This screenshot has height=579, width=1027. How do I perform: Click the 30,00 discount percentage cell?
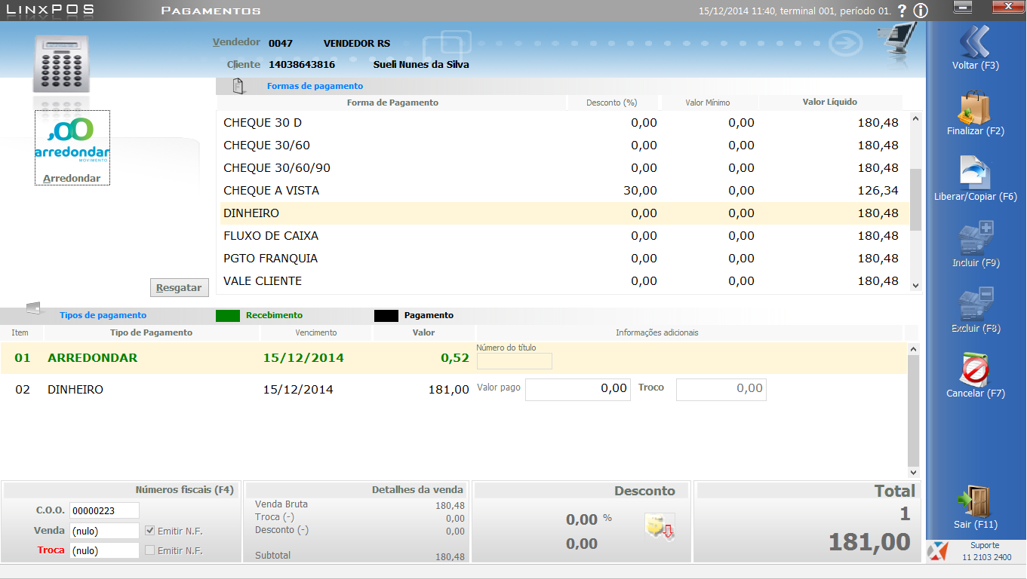pyautogui.click(x=640, y=191)
